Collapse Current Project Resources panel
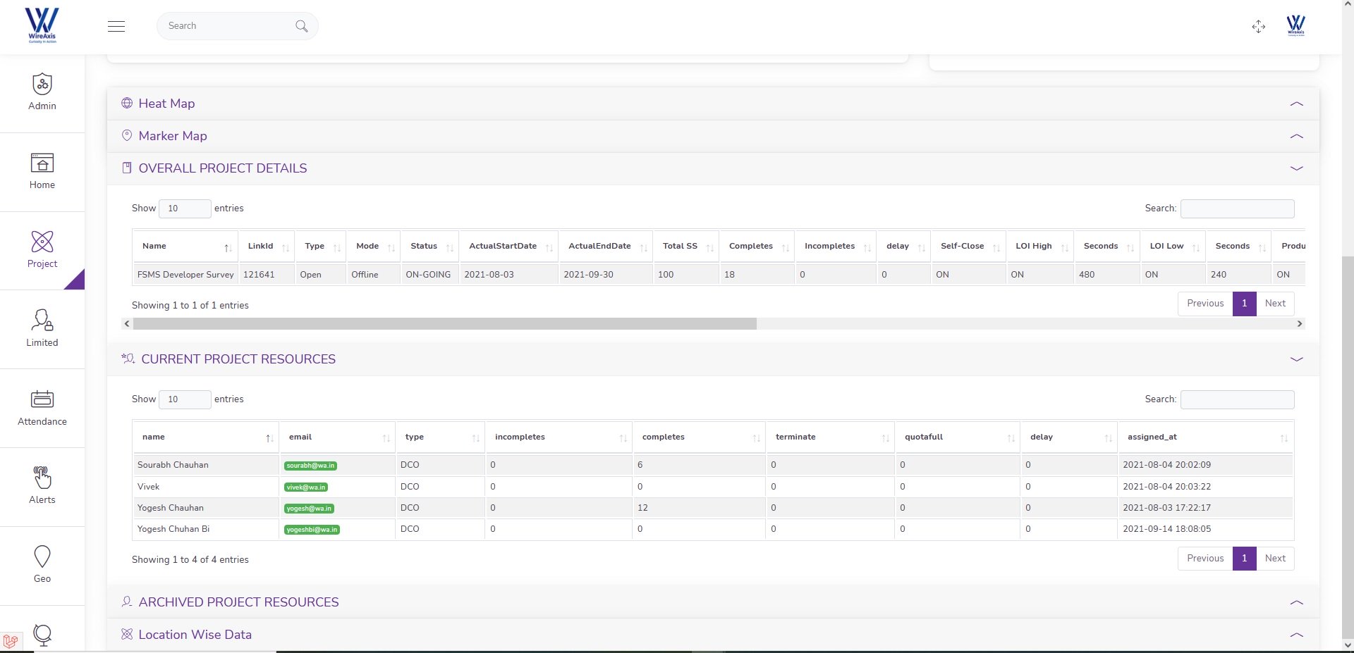1354x653 pixels. [x=1296, y=359]
